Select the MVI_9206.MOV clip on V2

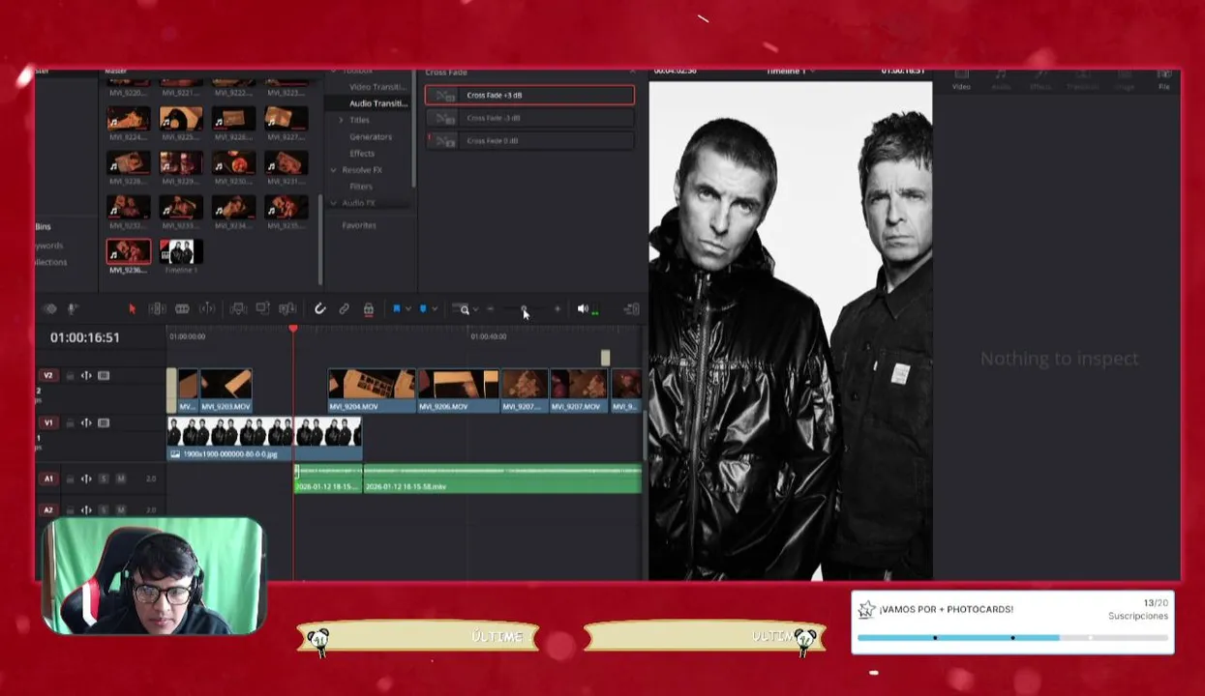pyautogui.click(x=459, y=391)
